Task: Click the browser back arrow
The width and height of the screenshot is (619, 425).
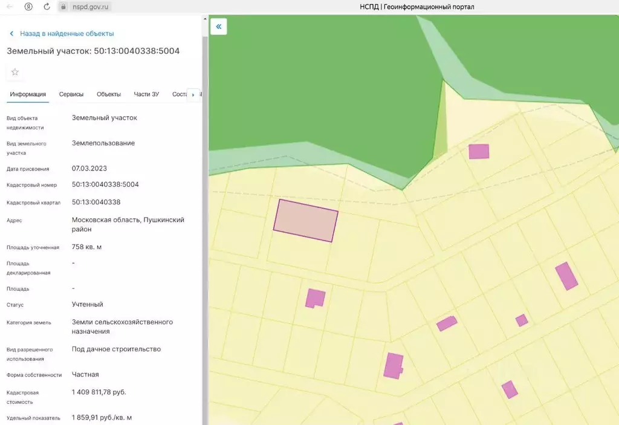Action: 10,7
